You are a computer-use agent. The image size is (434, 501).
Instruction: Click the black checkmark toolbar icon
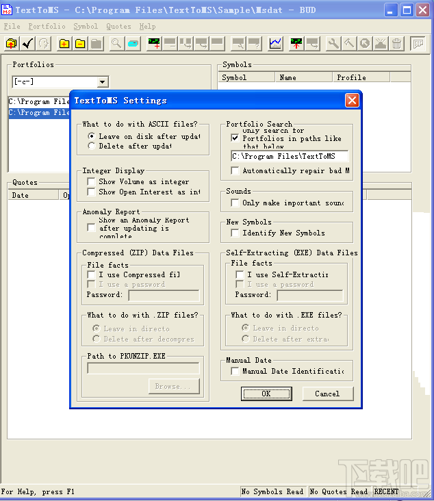point(27,43)
